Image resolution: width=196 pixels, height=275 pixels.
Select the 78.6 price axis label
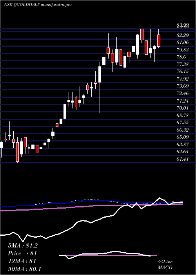point(181,57)
